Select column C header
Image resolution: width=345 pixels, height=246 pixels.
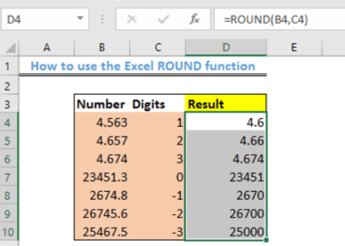coord(157,47)
